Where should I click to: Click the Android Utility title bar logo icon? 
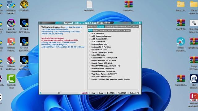41,23
